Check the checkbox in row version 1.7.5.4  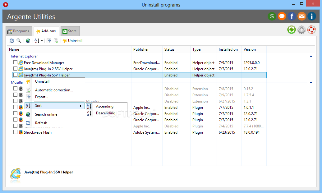tap(15, 94)
